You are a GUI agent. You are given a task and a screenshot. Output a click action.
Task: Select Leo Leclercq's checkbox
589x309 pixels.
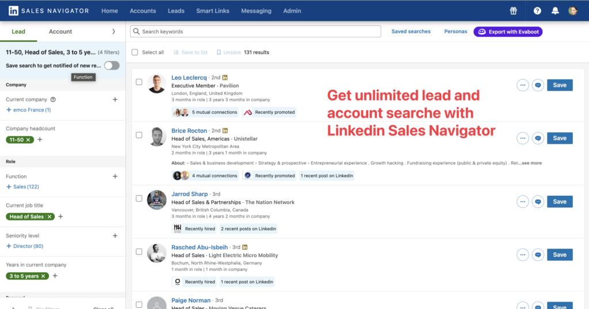(x=139, y=82)
